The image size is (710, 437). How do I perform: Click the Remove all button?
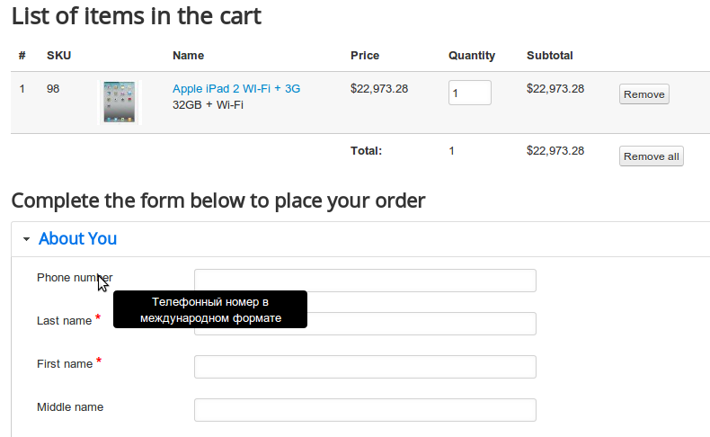[652, 156]
